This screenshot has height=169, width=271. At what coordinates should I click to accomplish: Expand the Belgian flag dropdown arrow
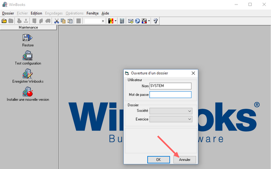(x=116, y=21)
